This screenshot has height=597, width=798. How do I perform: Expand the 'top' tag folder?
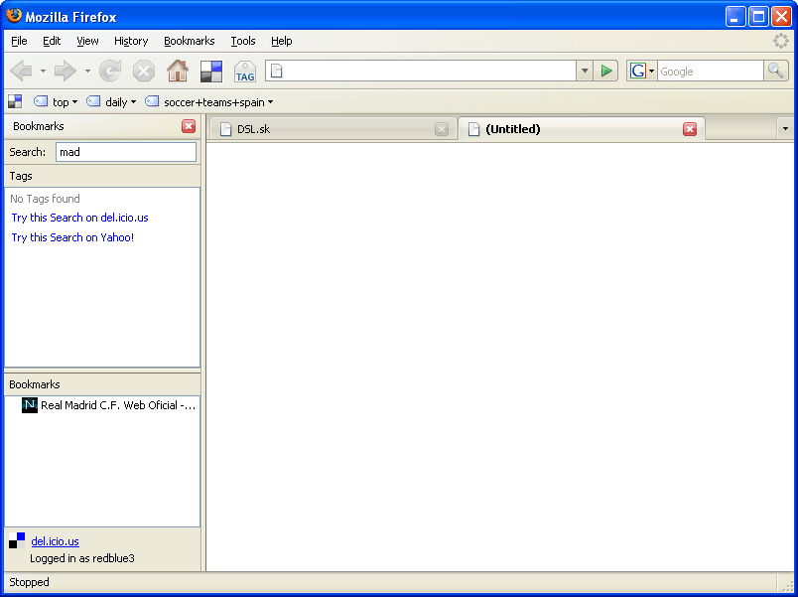[56, 102]
